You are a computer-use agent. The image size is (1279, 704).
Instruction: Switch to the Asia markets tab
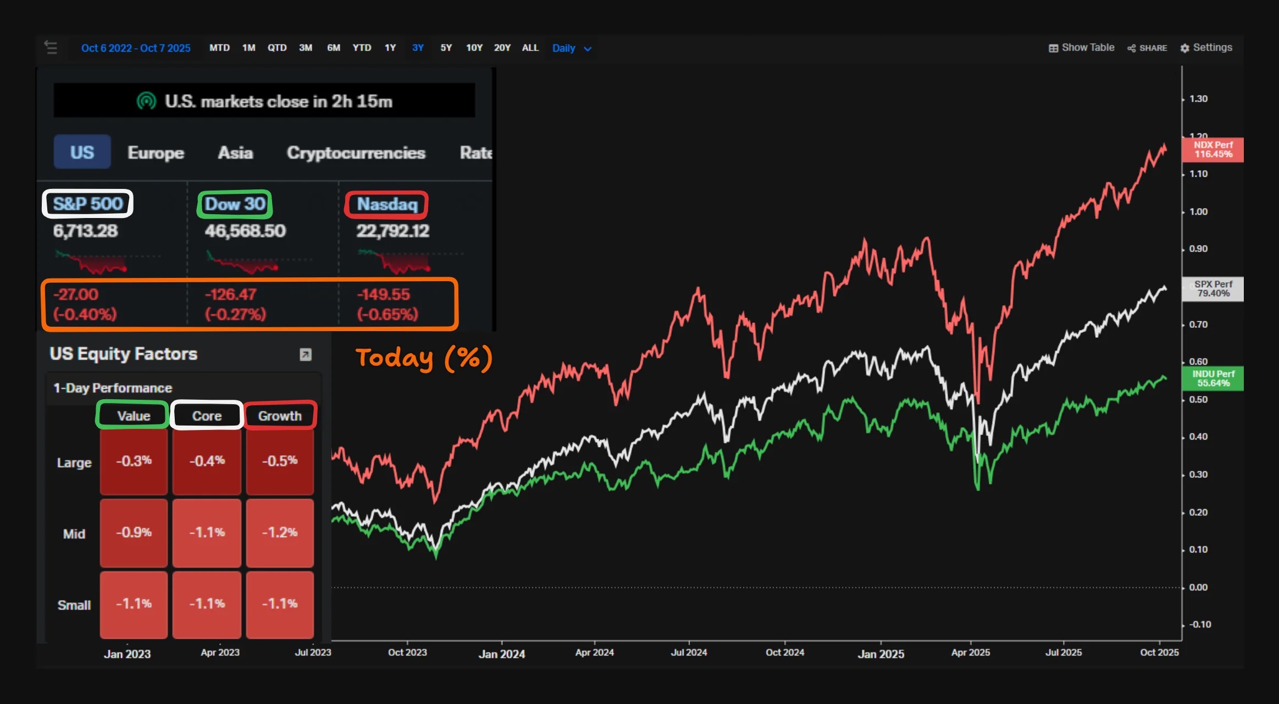tap(235, 153)
